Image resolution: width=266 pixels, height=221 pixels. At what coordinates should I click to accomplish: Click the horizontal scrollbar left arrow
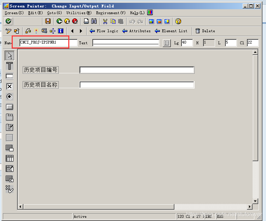click(x=21, y=207)
